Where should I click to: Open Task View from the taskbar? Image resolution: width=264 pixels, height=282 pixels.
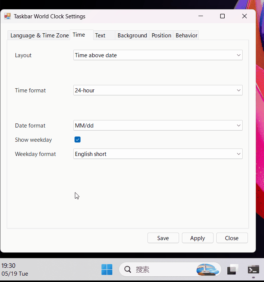click(232, 269)
